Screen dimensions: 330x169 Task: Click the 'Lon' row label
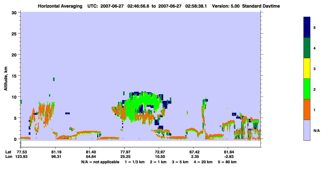click(9, 157)
